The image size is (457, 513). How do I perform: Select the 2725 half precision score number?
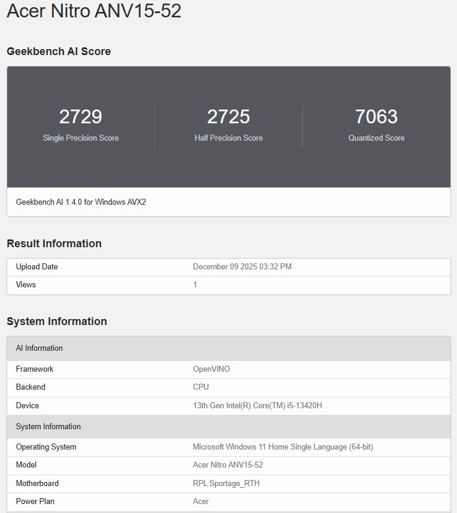coord(228,117)
